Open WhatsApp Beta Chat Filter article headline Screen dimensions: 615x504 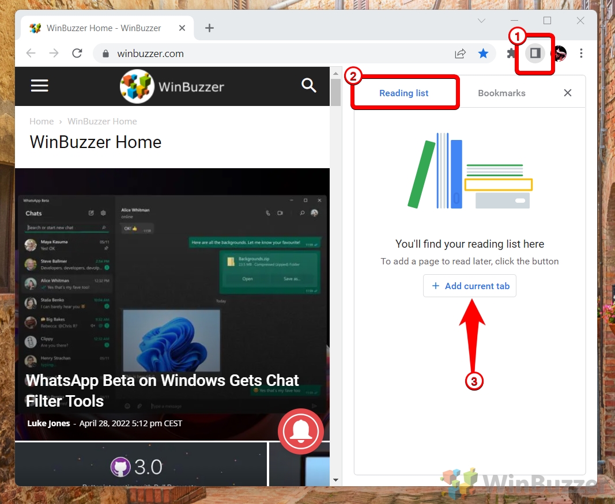coord(162,391)
